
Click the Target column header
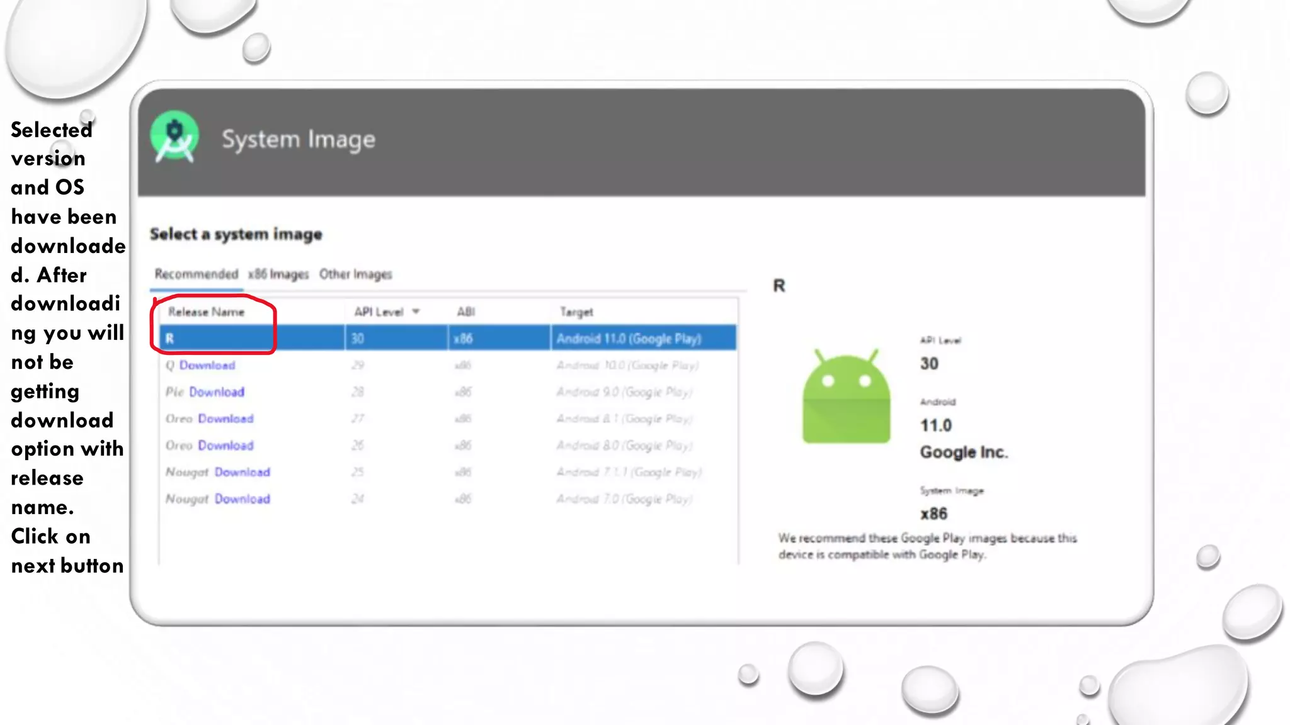[576, 312]
